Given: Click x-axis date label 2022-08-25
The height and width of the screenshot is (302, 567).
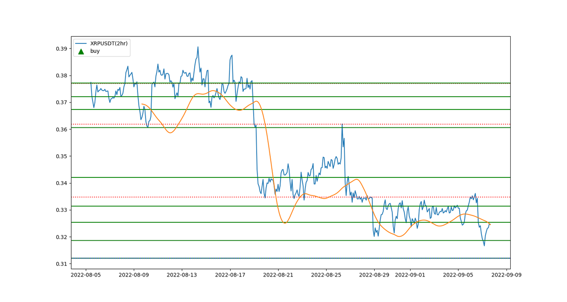Looking at the screenshot, I should [326, 276].
